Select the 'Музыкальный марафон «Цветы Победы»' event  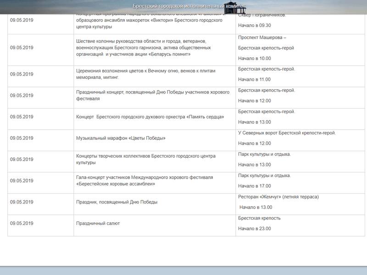click(121, 138)
